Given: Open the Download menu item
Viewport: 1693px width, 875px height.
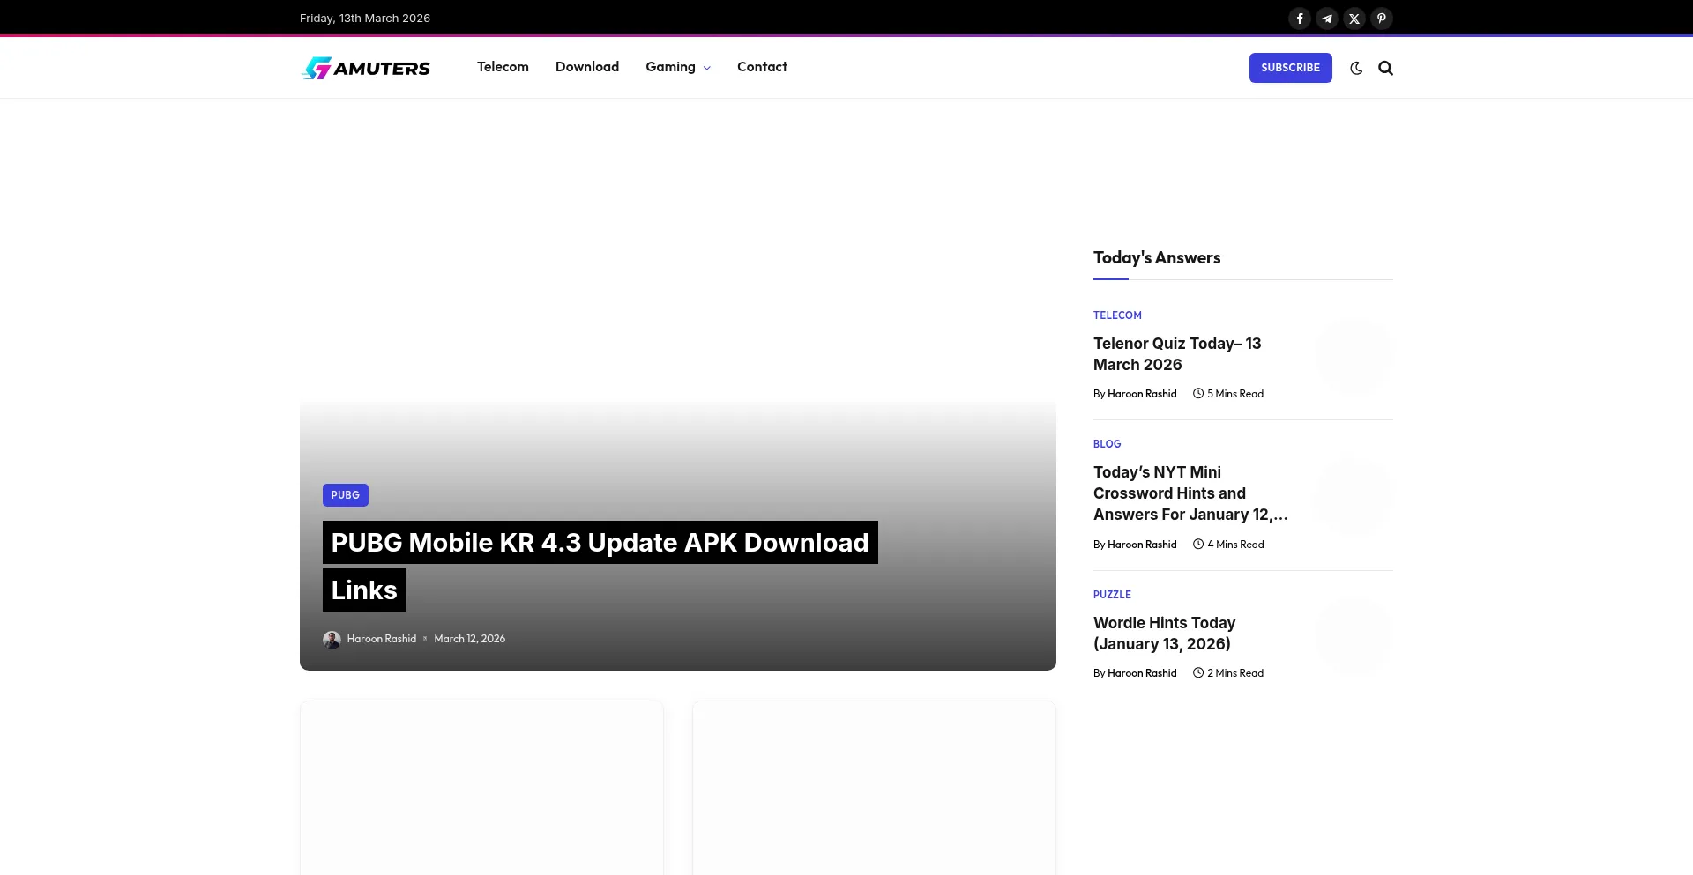Looking at the screenshot, I should coord(587,67).
